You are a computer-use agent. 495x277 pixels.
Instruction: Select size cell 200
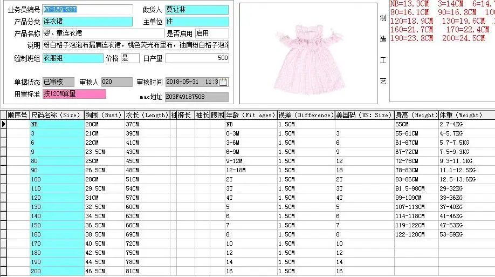coord(57,271)
